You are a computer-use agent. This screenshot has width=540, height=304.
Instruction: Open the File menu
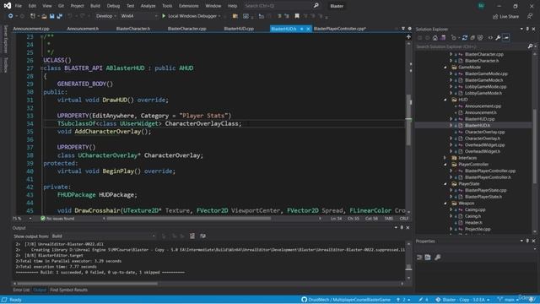tap(19, 6)
